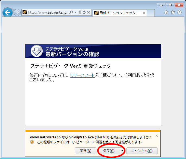Open Favorites star icon

(x=173, y=12)
